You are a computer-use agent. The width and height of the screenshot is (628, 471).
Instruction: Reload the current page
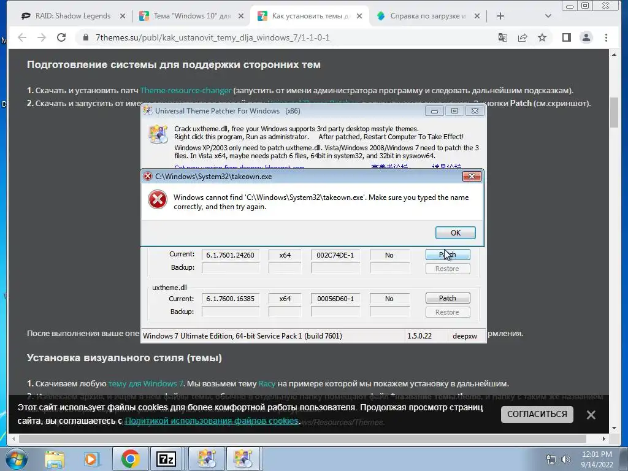click(x=61, y=37)
